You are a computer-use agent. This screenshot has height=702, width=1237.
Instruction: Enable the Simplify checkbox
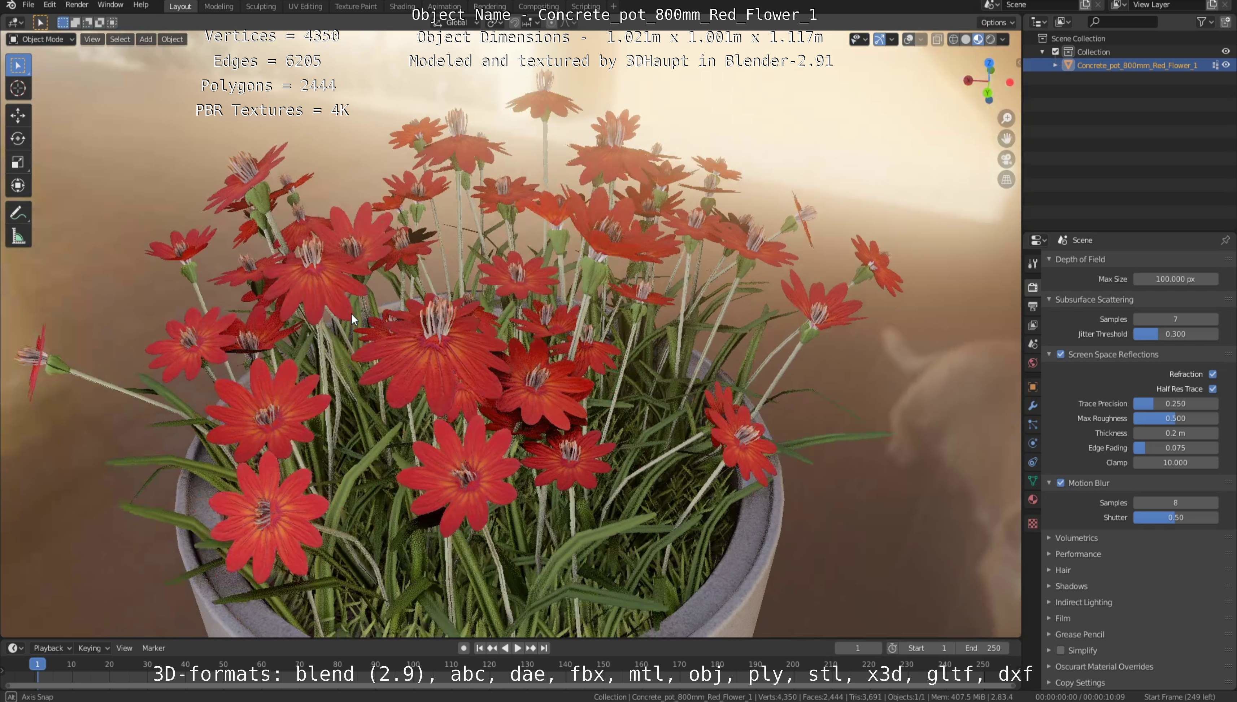[x=1060, y=650]
